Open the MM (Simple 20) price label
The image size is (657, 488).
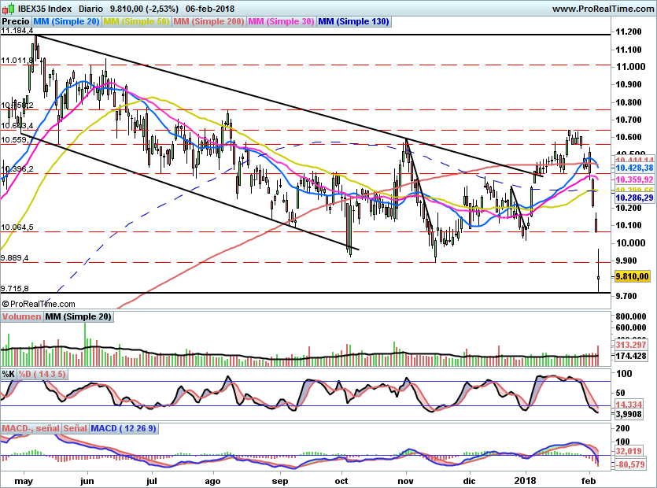66,22
